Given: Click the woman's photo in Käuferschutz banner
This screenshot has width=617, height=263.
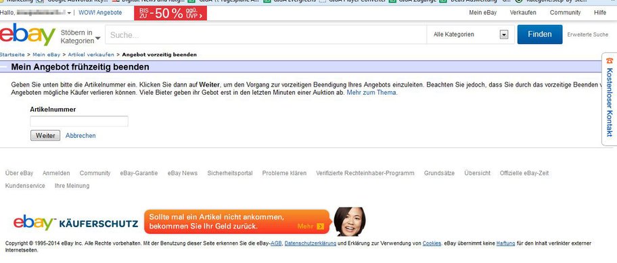Looking at the screenshot, I should [349, 221].
